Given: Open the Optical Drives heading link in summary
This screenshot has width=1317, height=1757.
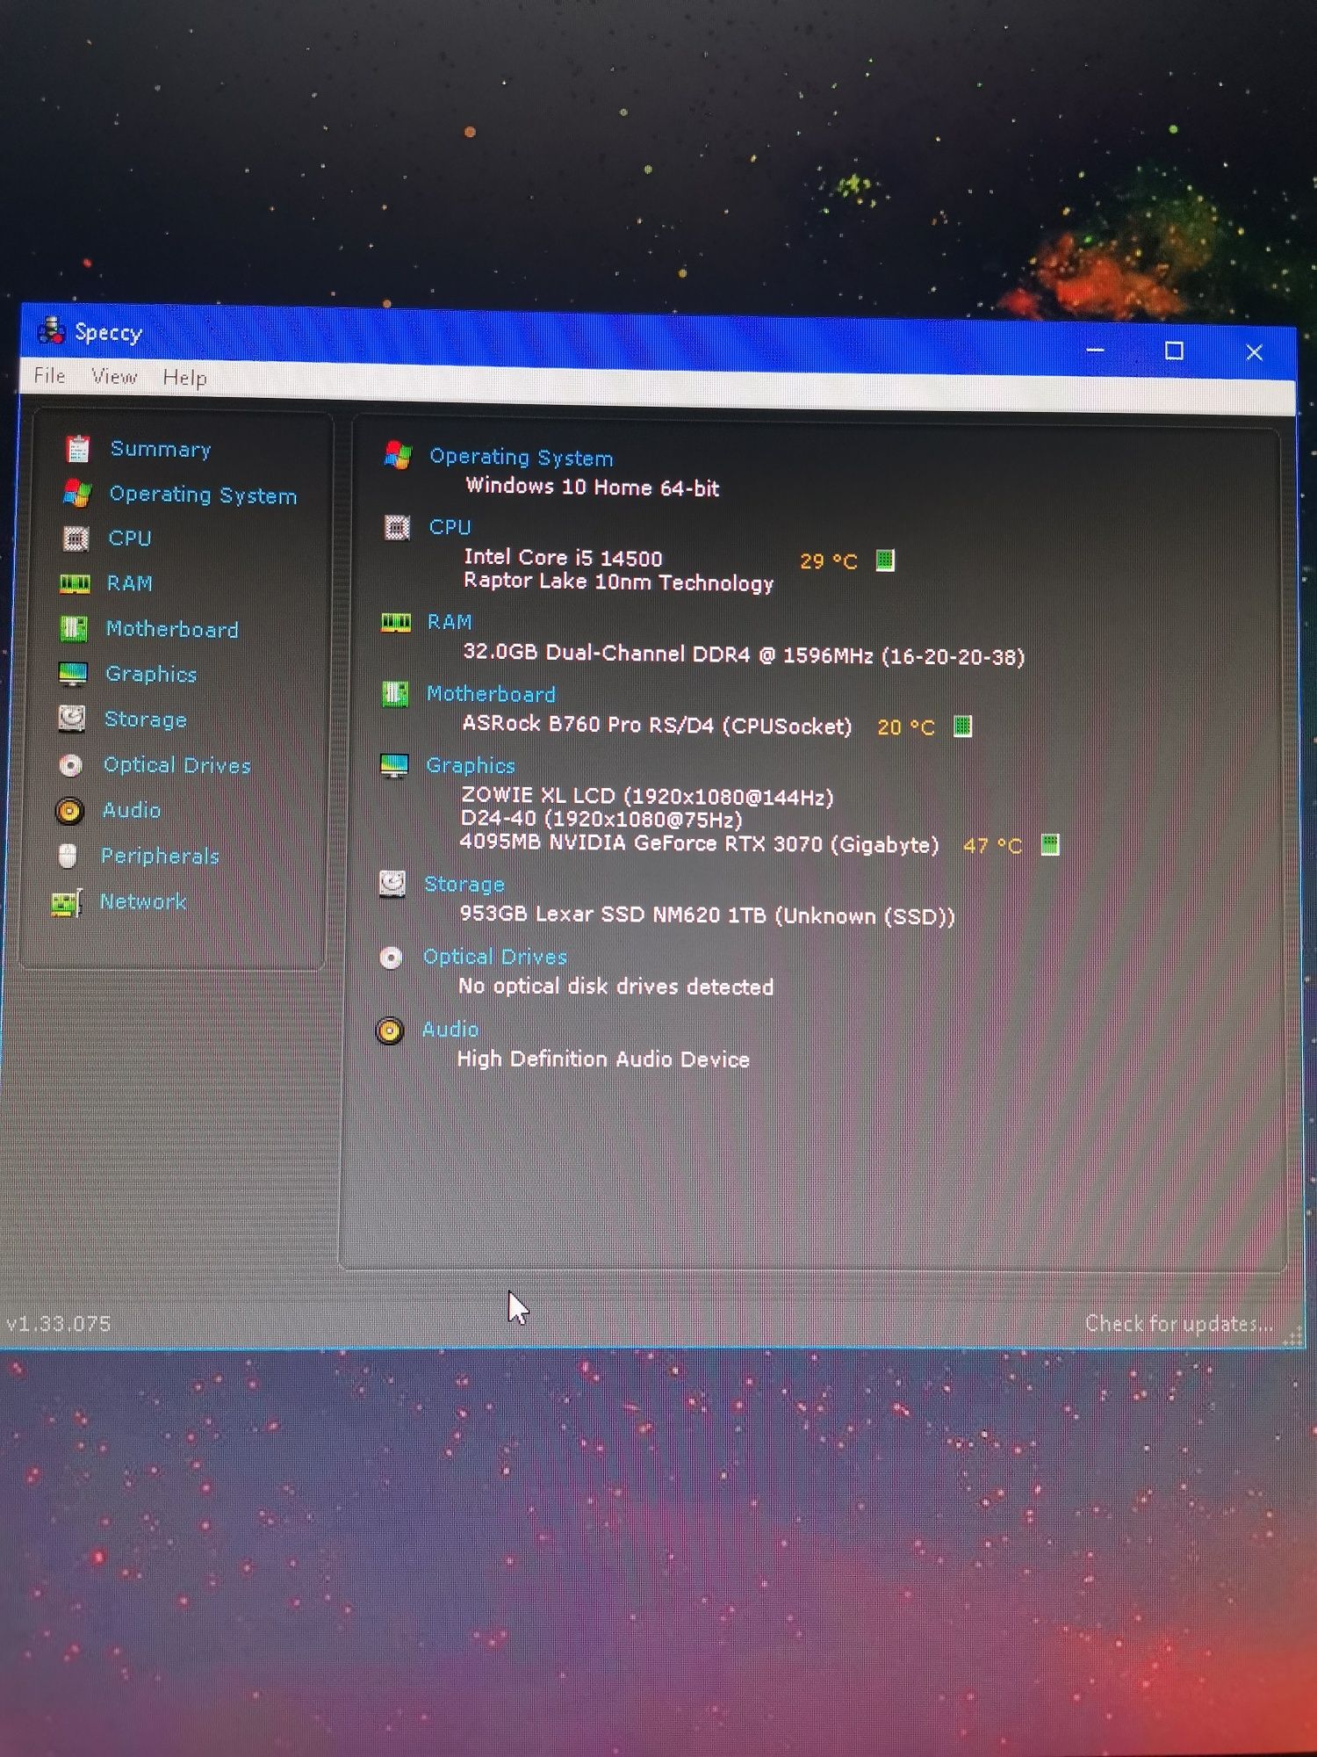Looking at the screenshot, I should (495, 957).
